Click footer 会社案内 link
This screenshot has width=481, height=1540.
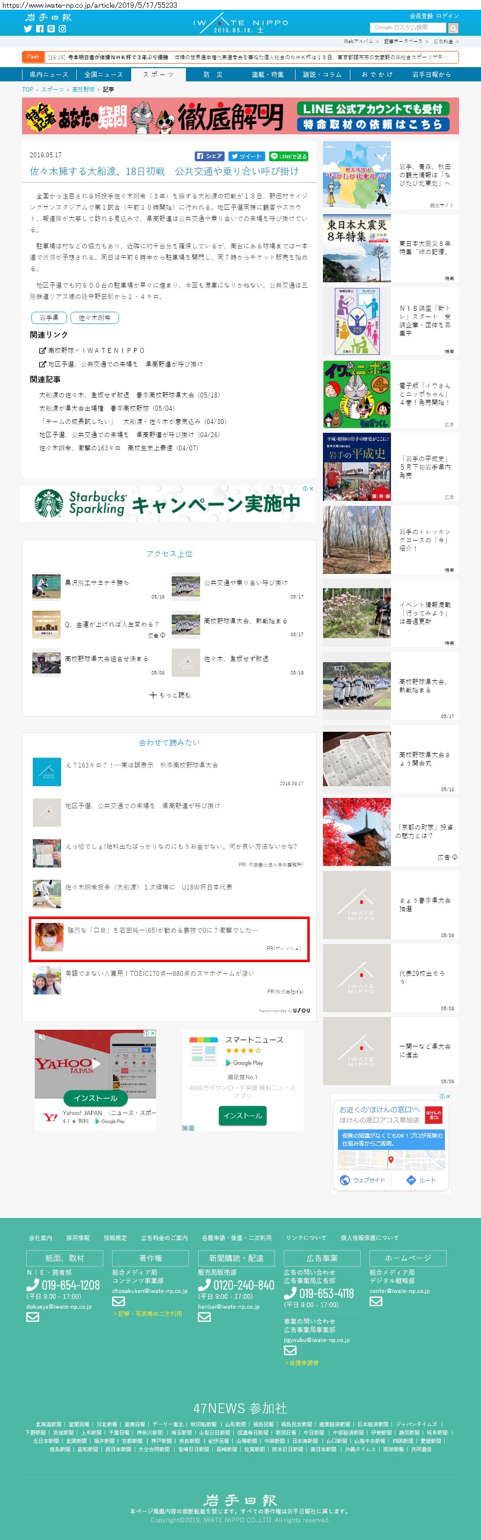(x=41, y=1238)
